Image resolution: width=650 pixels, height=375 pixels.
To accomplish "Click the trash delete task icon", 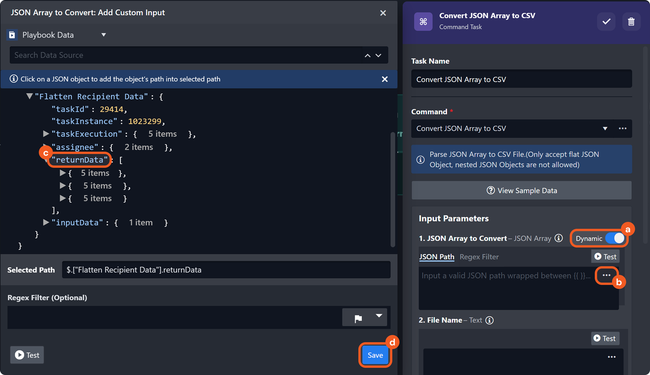I will 631,22.
